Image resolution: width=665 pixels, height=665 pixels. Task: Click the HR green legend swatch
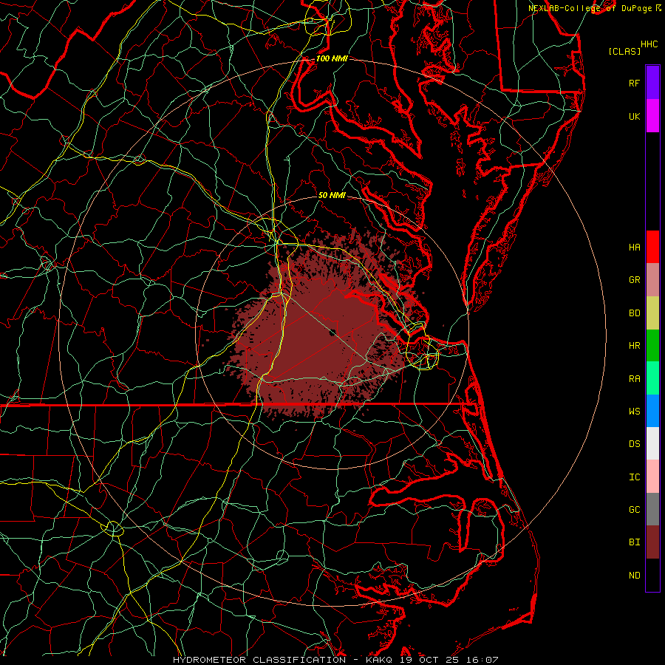(652, 345)
